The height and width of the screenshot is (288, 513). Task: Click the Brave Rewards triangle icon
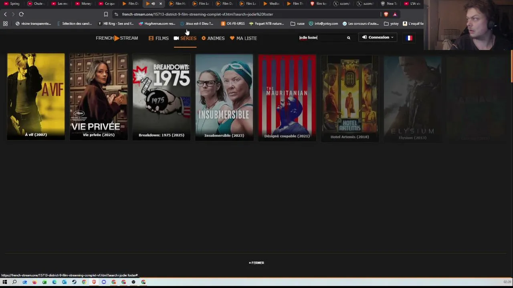(x=395, y=14)
